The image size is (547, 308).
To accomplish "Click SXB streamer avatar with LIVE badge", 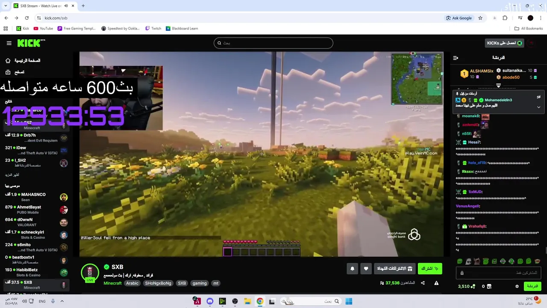I will tap(90, 273).
